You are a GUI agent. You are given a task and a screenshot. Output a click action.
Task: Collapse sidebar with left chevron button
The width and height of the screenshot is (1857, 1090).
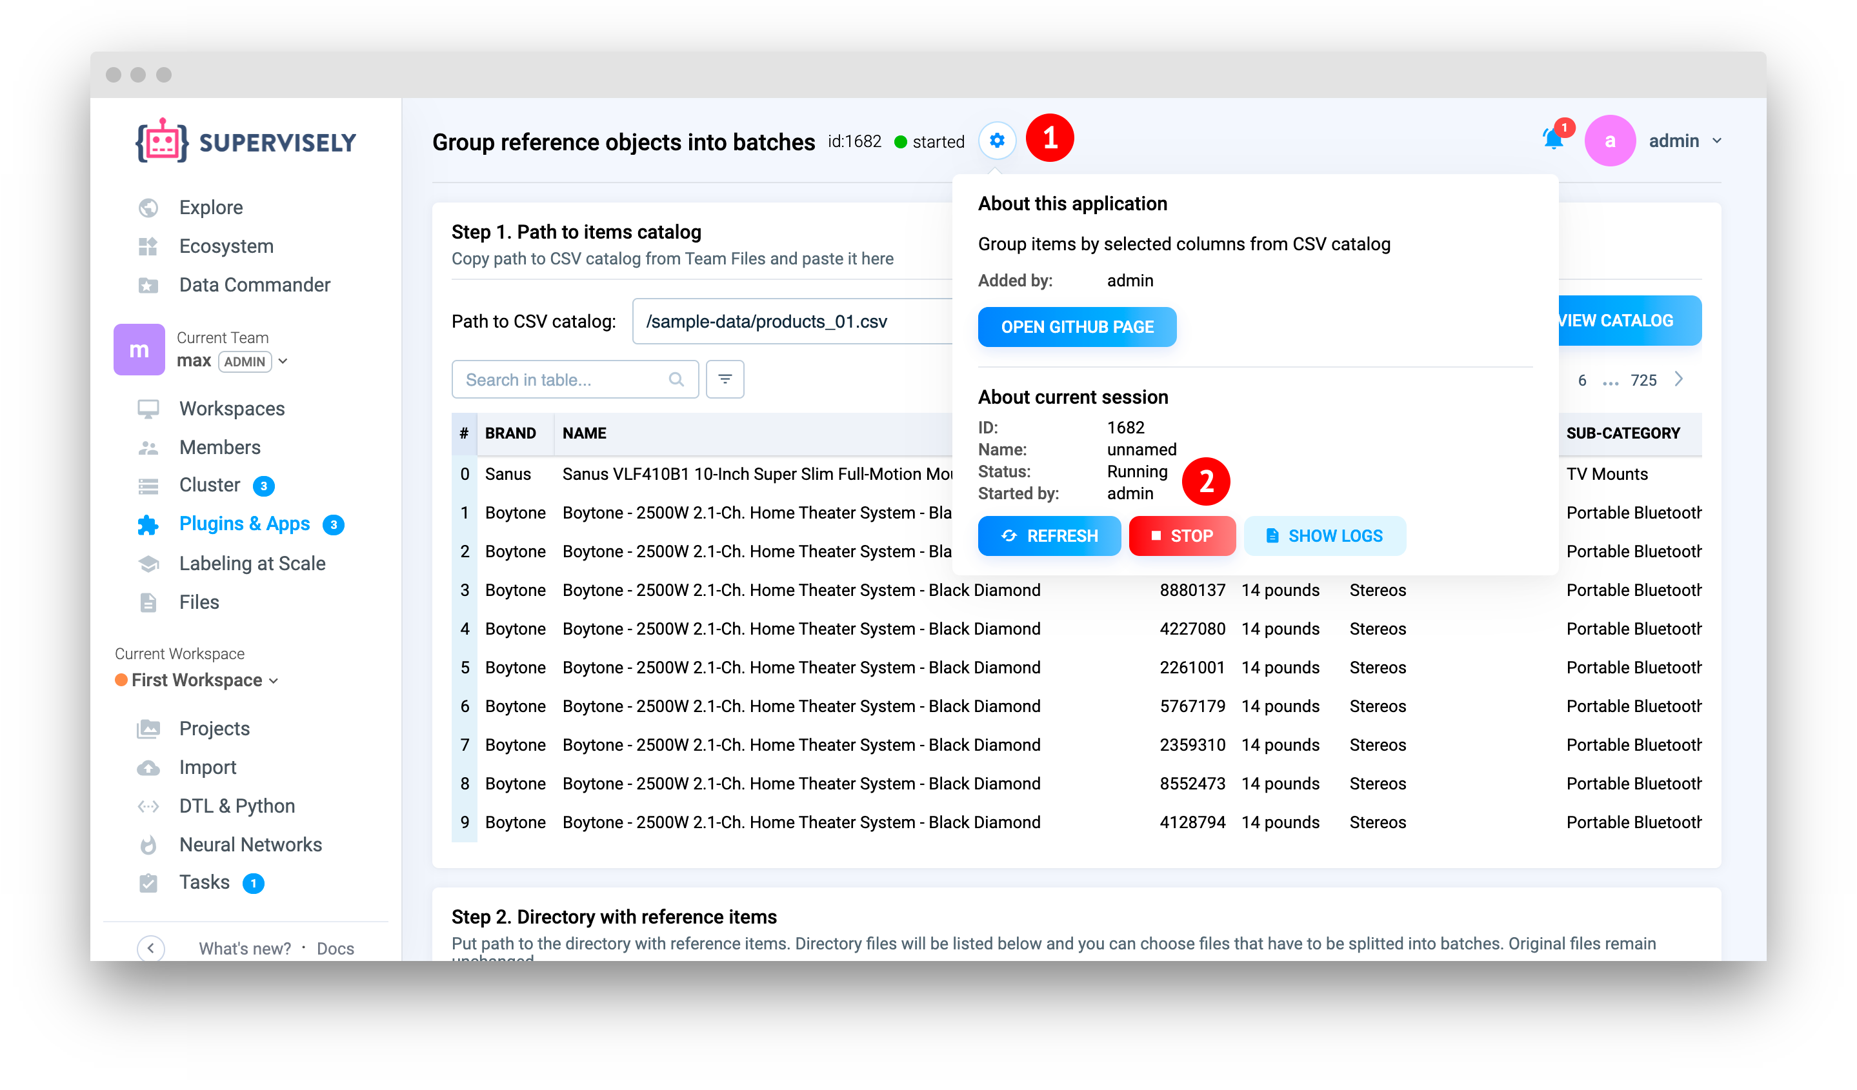click(x=150, y=948)
